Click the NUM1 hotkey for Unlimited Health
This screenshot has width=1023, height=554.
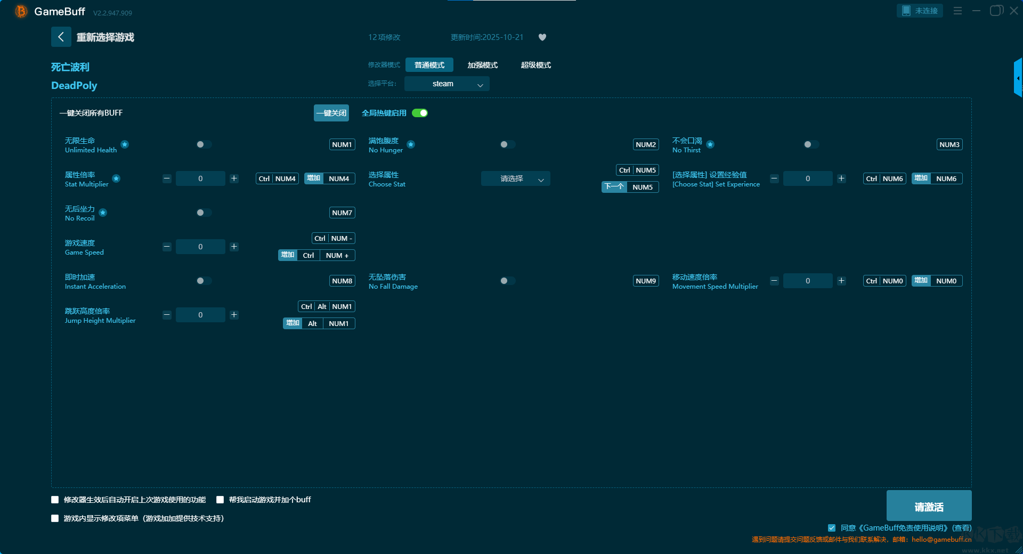pos(342,144)
